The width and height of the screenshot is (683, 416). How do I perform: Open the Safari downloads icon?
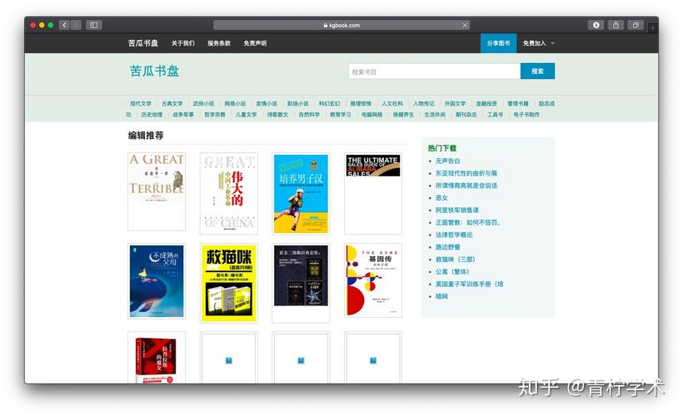click(x=596, y=25)
